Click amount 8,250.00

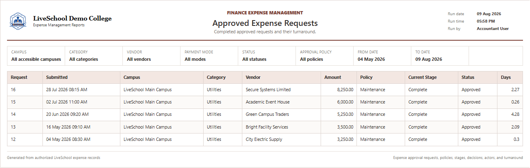tap(345, 90)
